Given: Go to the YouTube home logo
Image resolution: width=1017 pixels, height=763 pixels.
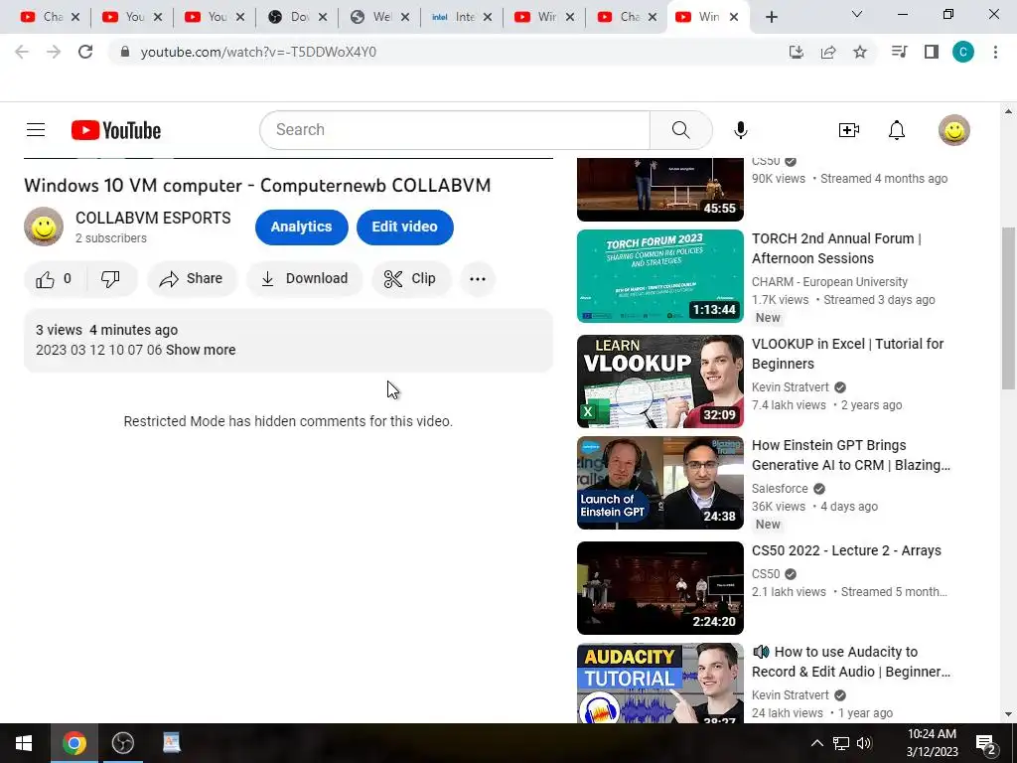Looking at the screenshot, I should tap(116, 130).
